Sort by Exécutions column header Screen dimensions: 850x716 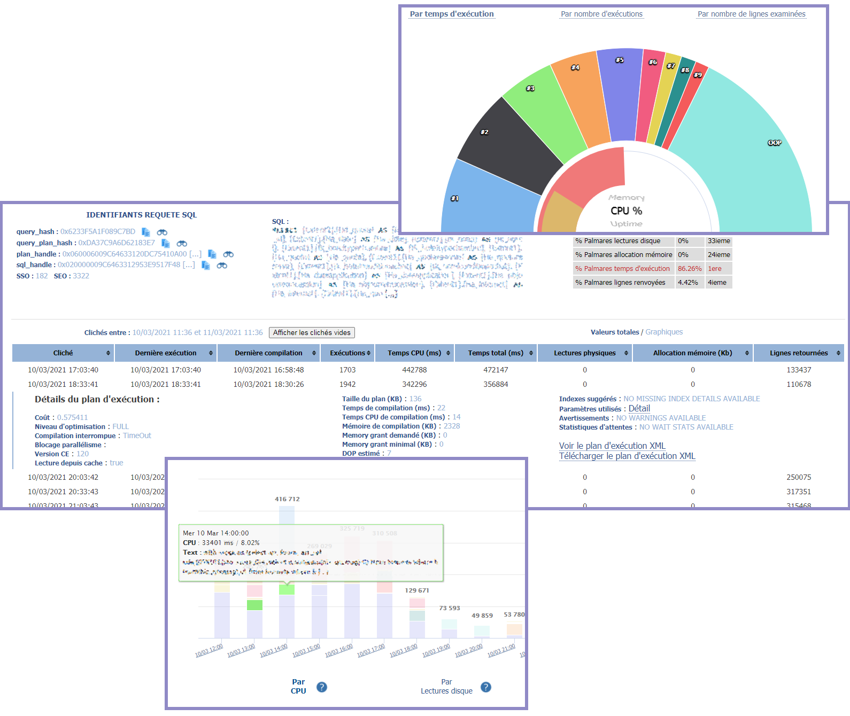pos(347,353)
